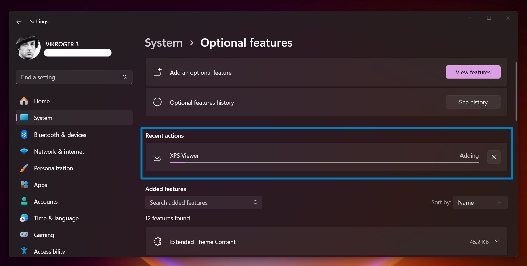Open Accounts in the sidebar
Viewport: 527px width, 266px height.
(74, 202)
